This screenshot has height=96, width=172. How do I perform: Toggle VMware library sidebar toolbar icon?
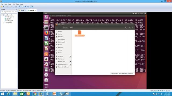coord(20,7)
